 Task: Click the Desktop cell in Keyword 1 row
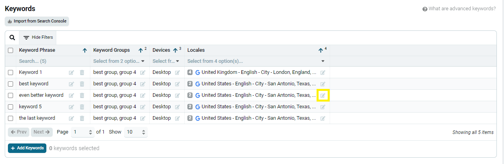click(162, 72)
